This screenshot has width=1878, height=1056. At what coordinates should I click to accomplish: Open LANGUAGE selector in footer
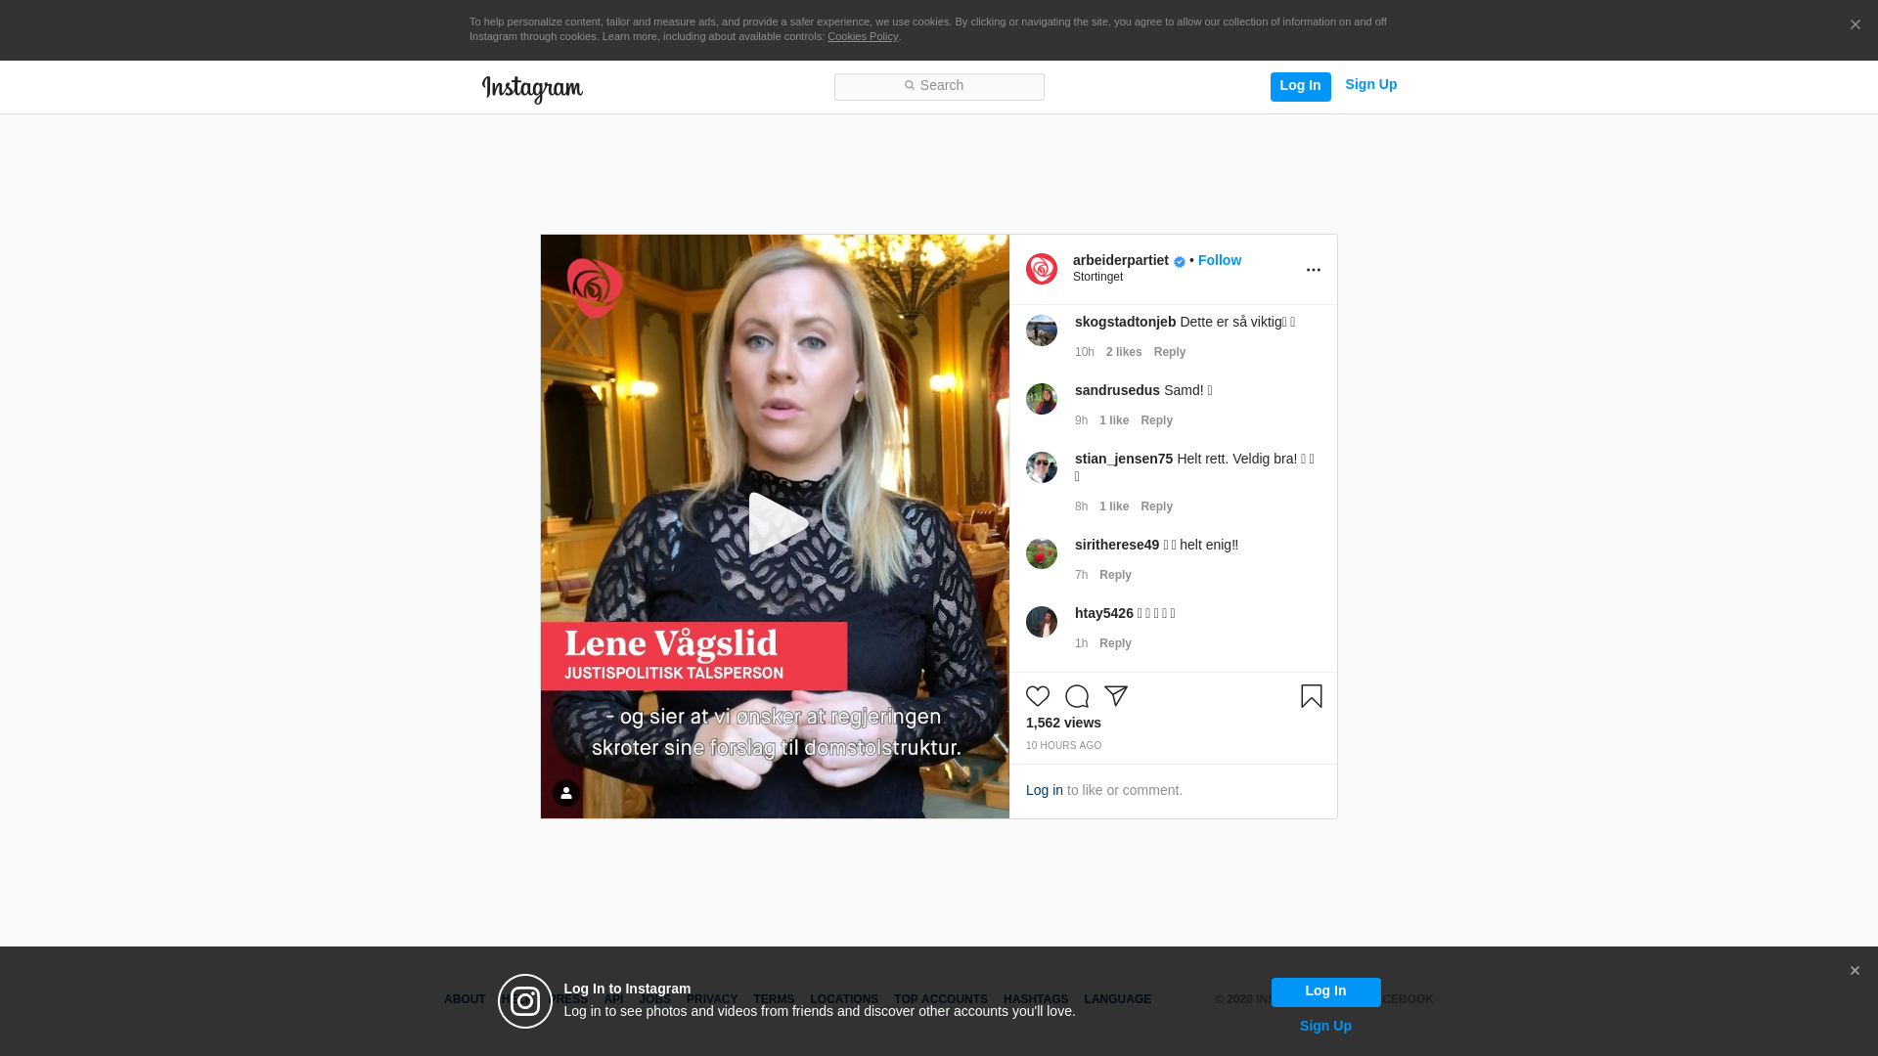[x=1117, y=999]
